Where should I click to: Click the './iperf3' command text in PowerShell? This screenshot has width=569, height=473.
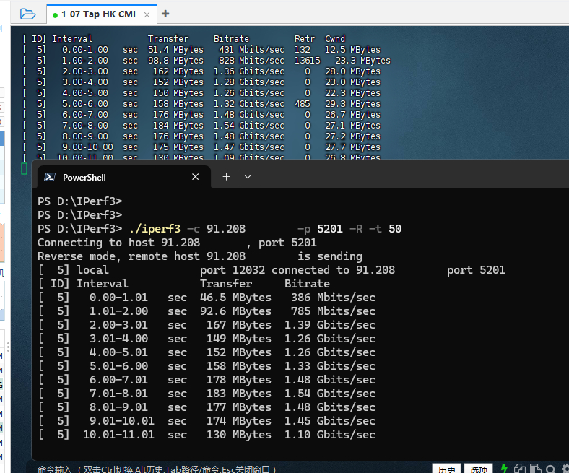[155, 229]
